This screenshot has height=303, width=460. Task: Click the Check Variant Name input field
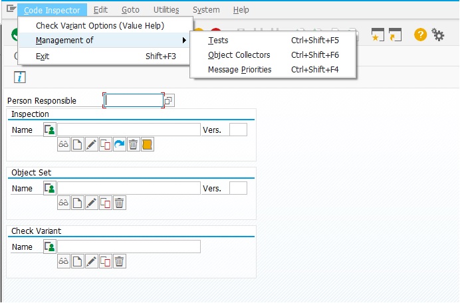pyautogui.click(x=129, y=247)
